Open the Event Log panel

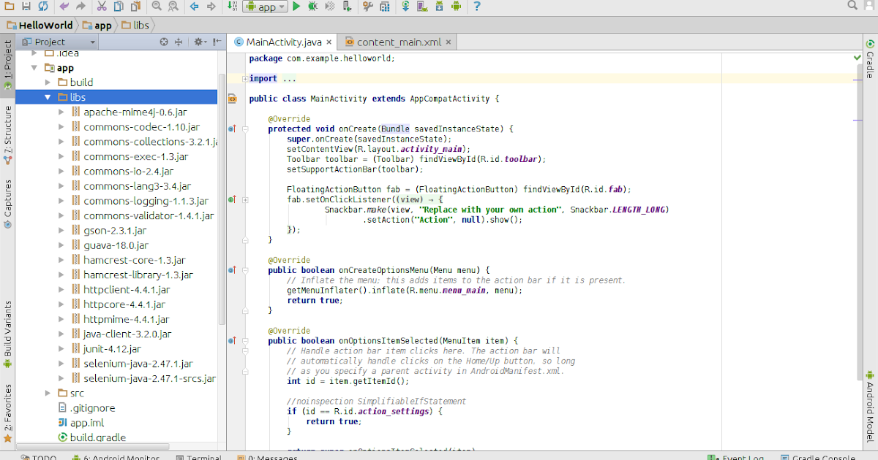pyautogui.click(x=739, y=456)
